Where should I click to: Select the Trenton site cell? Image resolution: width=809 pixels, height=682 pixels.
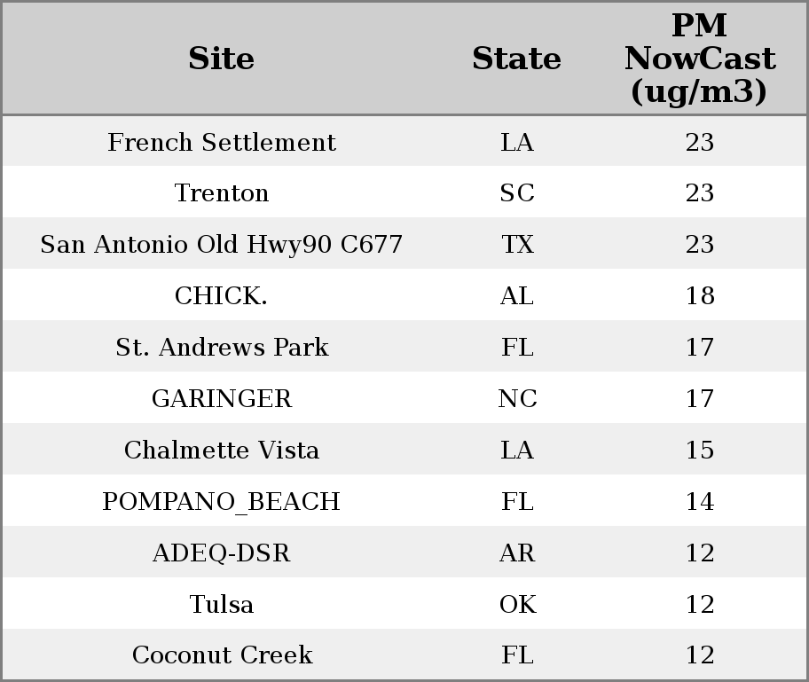(222, 193)
